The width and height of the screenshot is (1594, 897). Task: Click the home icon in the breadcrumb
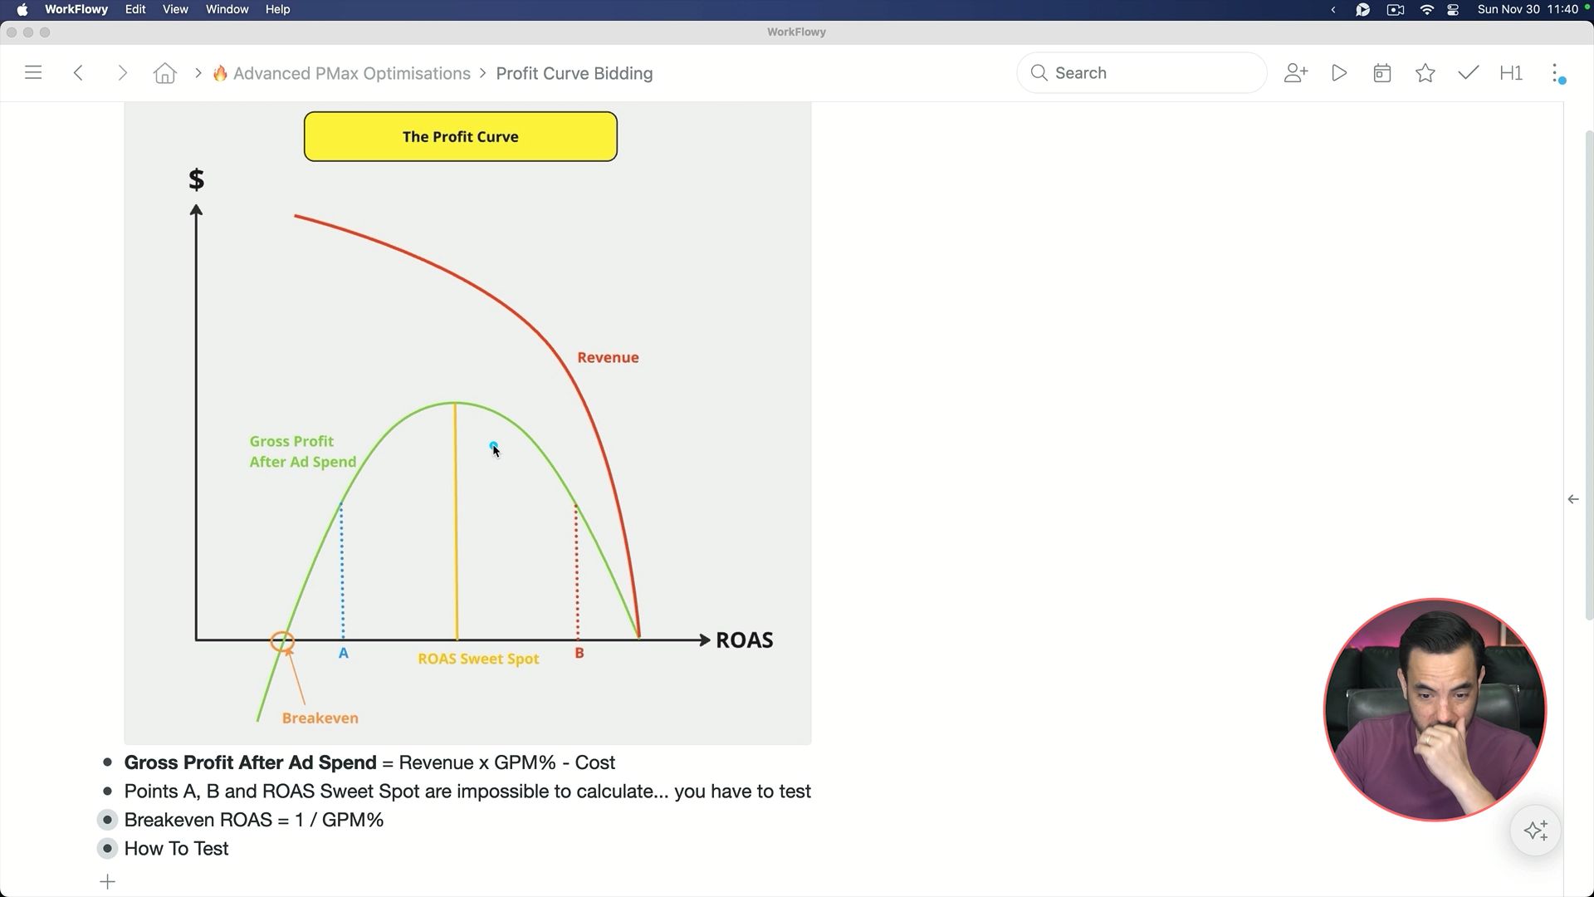point(164,72)
